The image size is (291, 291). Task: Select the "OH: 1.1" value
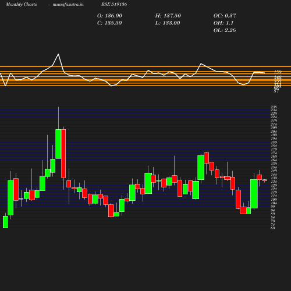[223, 23]
